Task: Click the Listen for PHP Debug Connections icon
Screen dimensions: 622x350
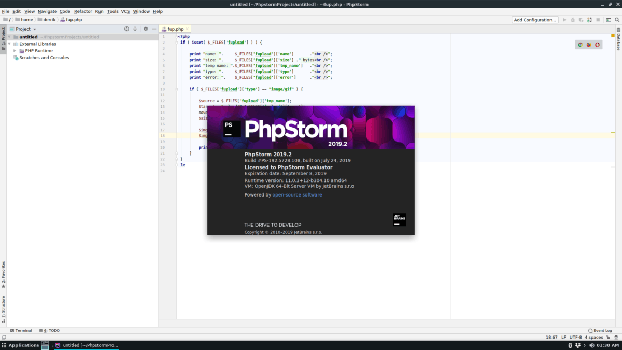Action: (589, 20)
